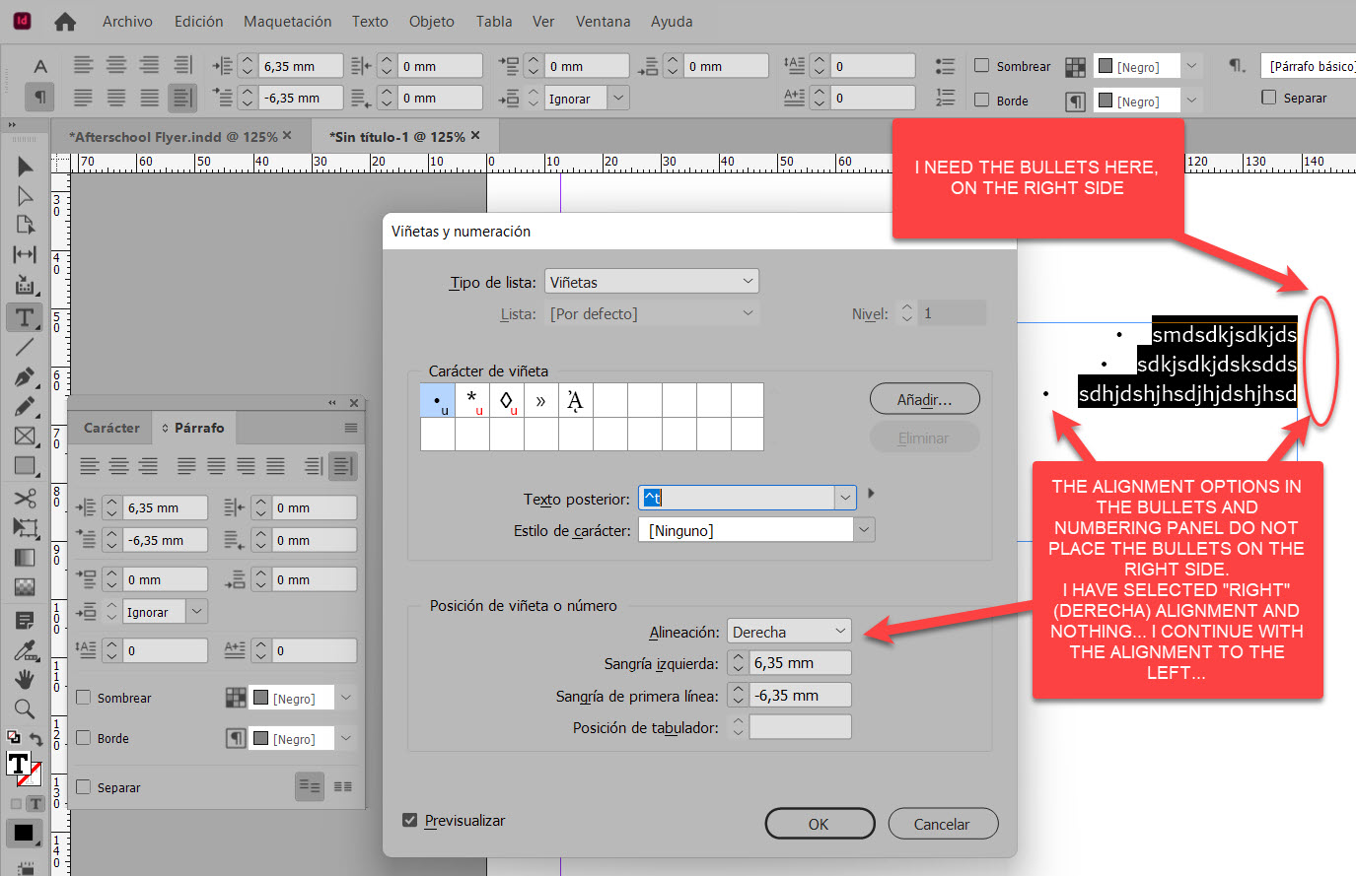Click the Sangría izquierda value field

click(799, 662)
